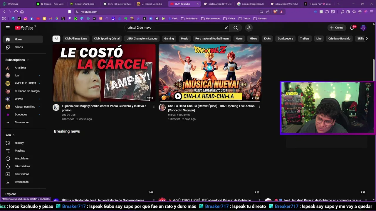Viewport: 376px width, 211px height.
Task: Select the UEFA Champions League chip
Action: pyautogui.click(x=142, y=38)
